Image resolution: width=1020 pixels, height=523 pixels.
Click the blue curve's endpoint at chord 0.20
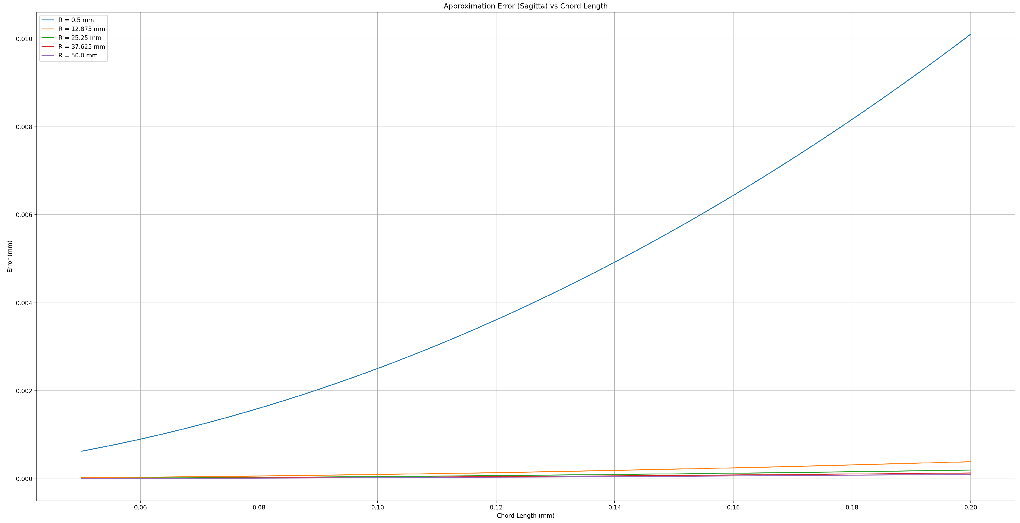970,34
